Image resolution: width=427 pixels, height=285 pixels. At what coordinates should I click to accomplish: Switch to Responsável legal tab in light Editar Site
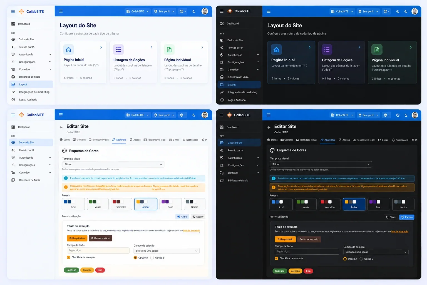pos(155,140)
